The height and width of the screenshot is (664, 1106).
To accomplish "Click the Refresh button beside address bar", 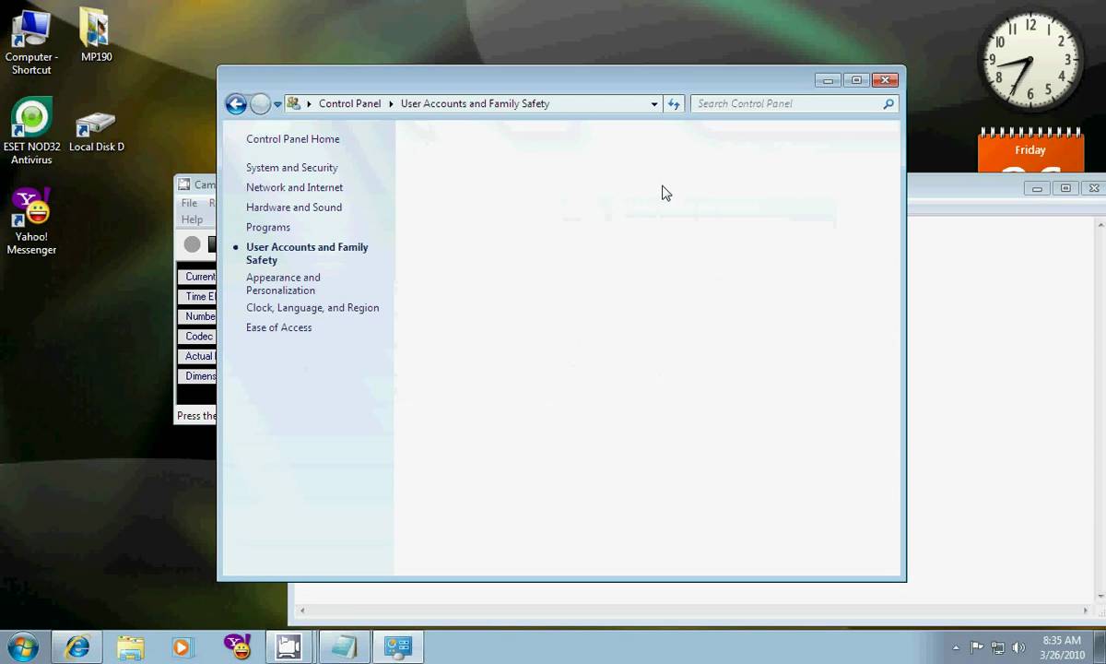I will click(674, 104).
